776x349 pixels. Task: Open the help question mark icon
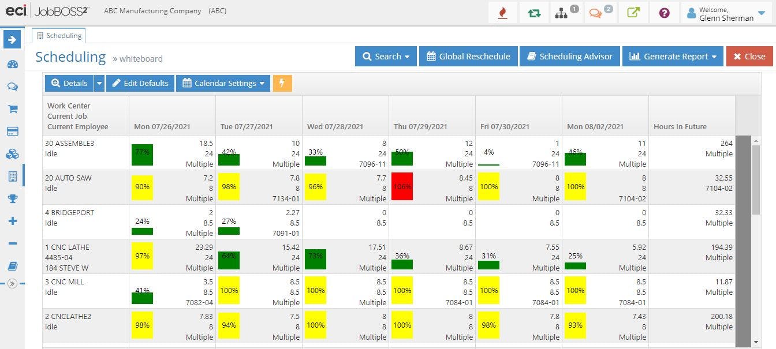tap(664, 13)
